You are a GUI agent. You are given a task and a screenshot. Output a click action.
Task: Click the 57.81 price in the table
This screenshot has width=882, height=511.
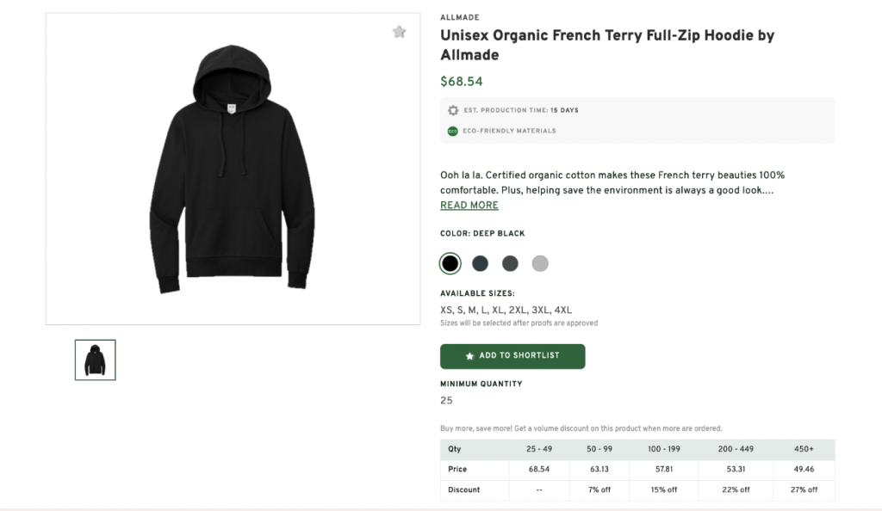[664, 469]
